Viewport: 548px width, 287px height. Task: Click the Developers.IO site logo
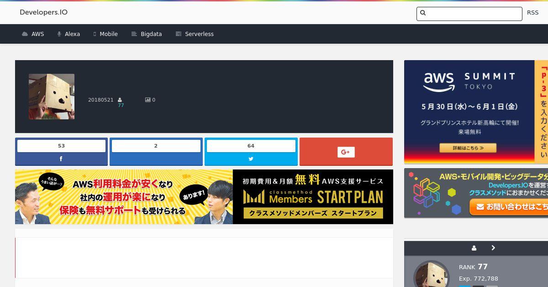pyautogui.click(x=43, y=12)
